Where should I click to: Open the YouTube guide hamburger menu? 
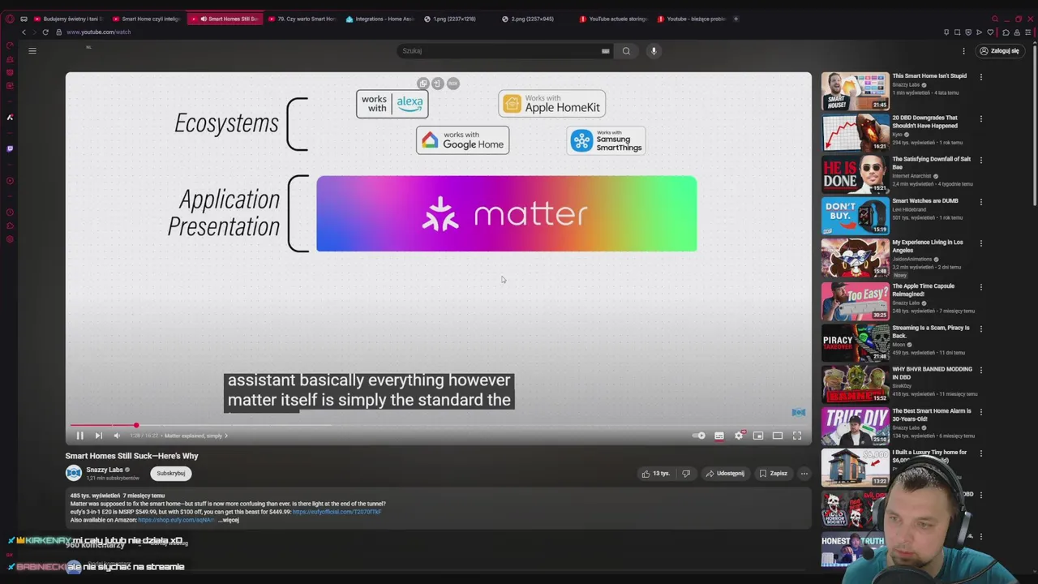click(32, 51)
